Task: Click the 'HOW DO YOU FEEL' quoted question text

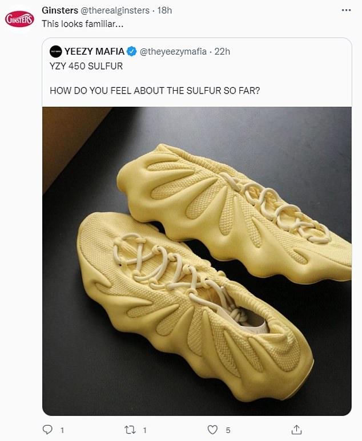Action: 155,90
